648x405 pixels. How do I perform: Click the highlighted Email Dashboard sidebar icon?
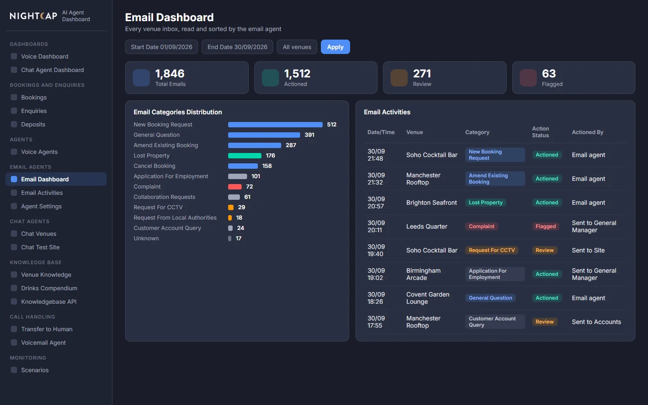(14, 179)
